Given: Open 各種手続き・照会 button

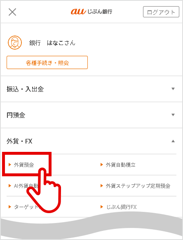Looking at the screenshot, I should pyautogui.click(x=47, y=62).
